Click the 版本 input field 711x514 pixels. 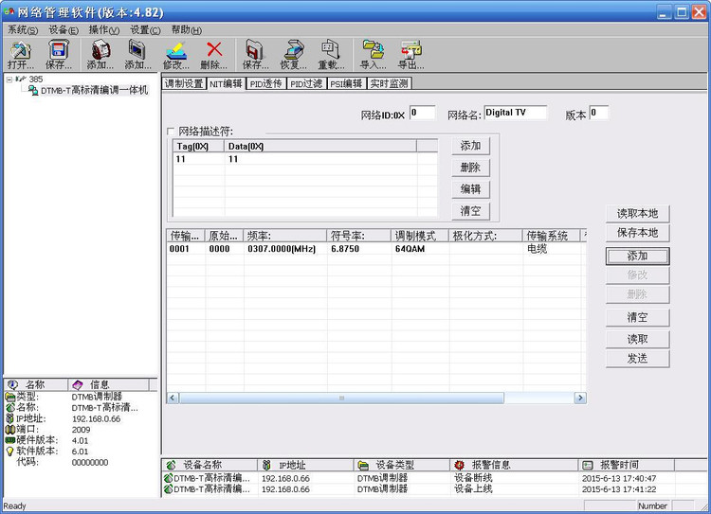pos(598,113)
